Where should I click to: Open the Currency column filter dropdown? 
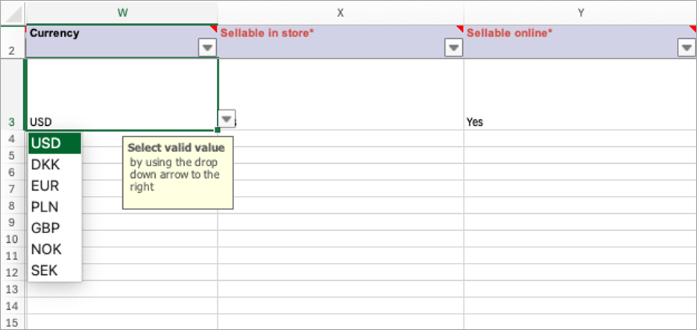click(x=207, y=48)
